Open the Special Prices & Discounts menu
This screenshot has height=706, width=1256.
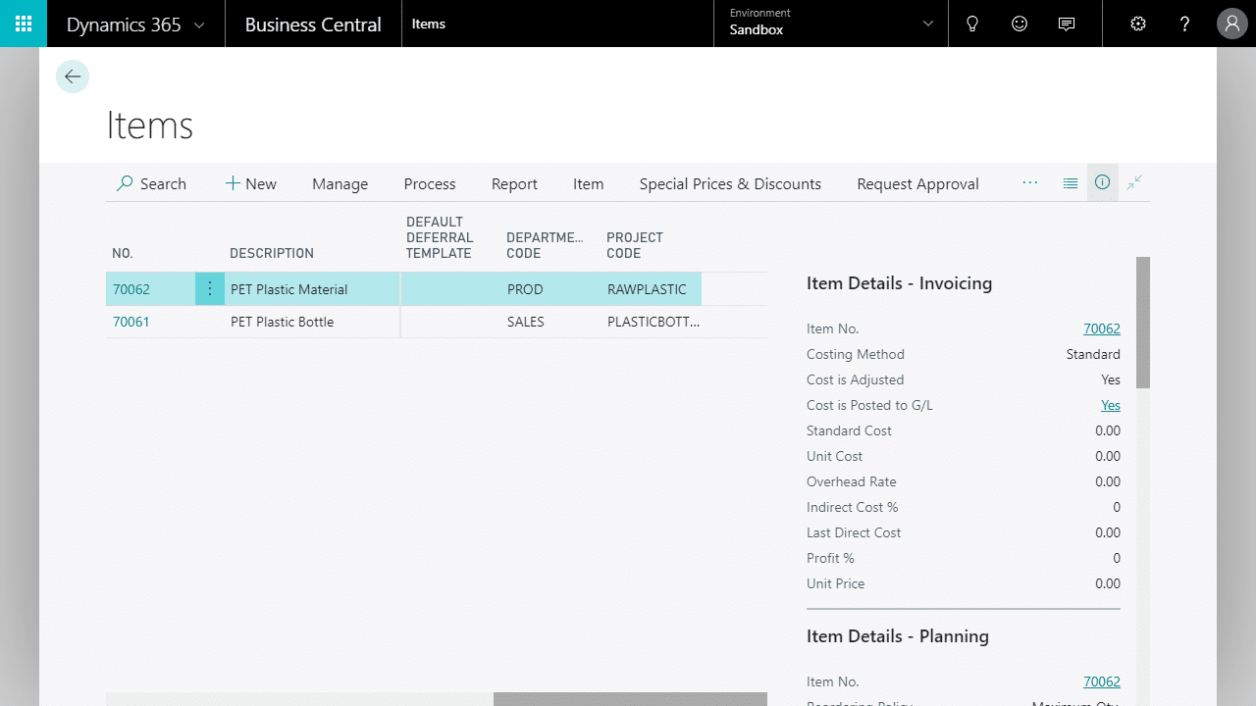730,183
